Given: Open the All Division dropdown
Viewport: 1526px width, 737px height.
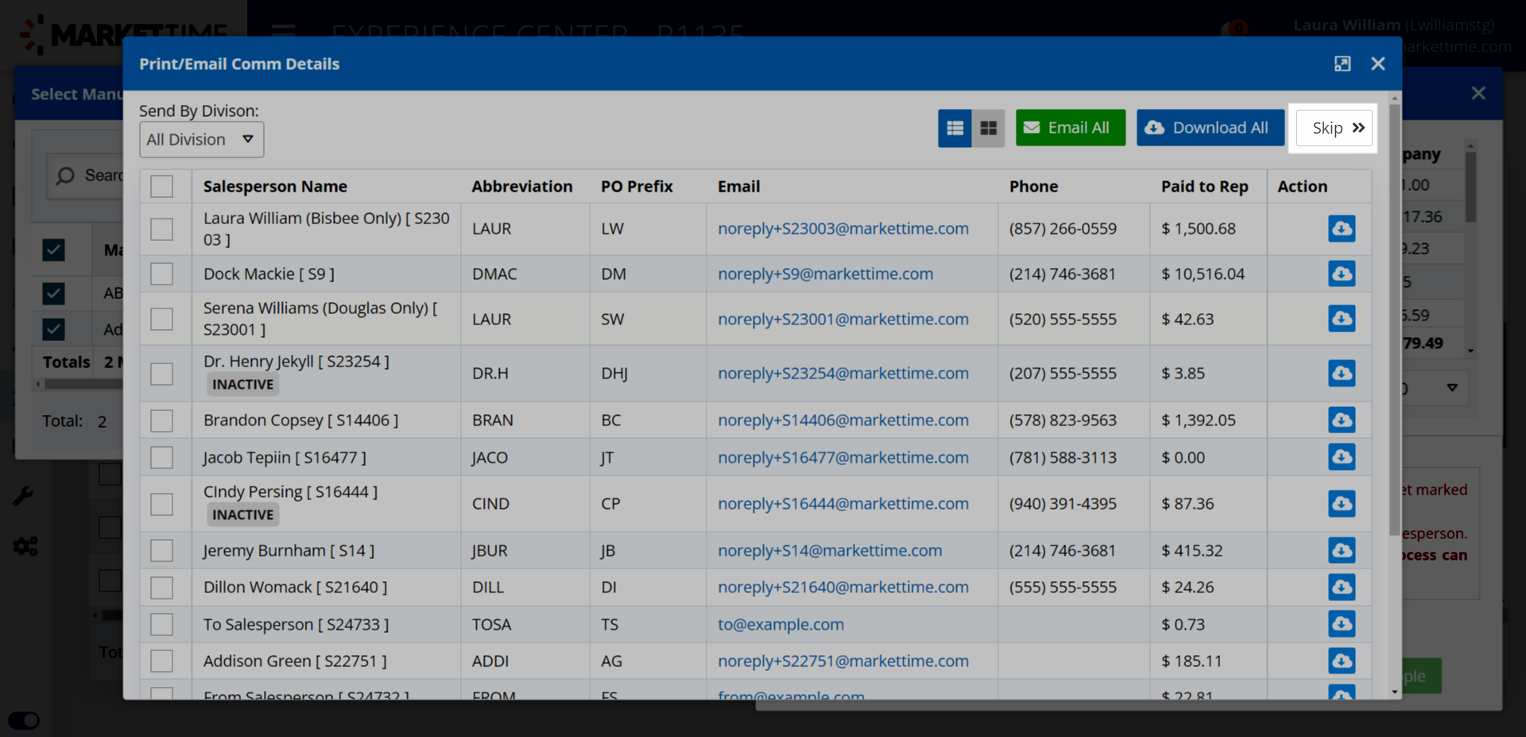Looking at the screenshot, I should (201, 140).
